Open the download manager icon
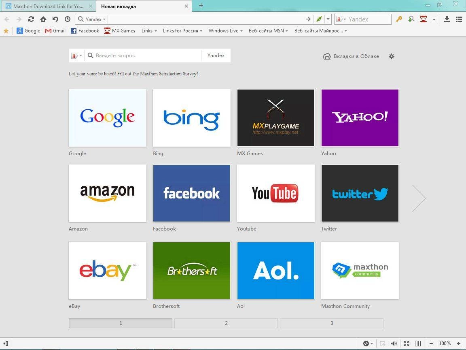This screenshot has width=466, height=350. (447, 19)
